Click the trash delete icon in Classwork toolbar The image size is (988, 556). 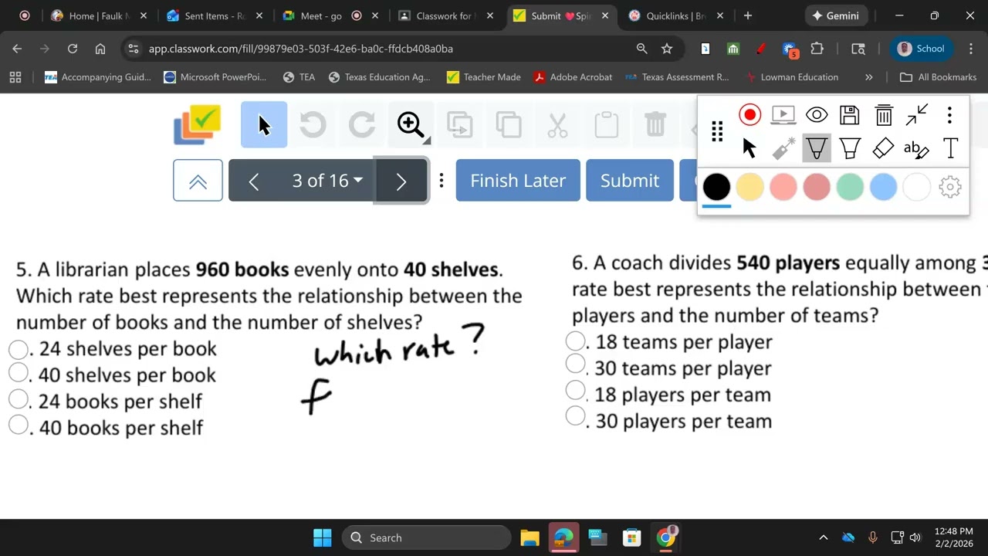click(655, 124)
